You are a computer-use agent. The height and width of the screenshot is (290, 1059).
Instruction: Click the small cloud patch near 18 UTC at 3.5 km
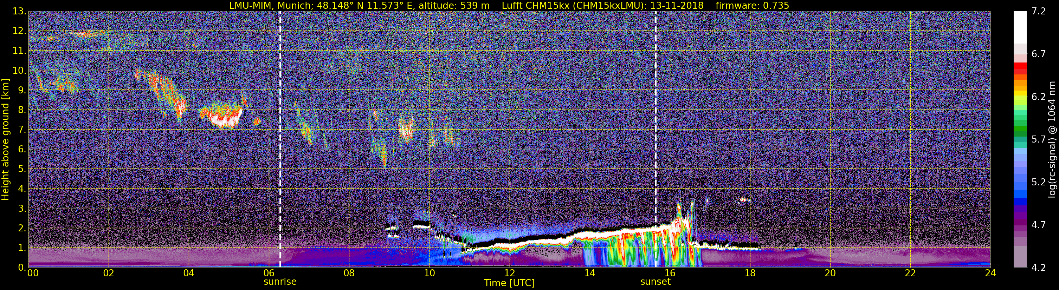744,200
